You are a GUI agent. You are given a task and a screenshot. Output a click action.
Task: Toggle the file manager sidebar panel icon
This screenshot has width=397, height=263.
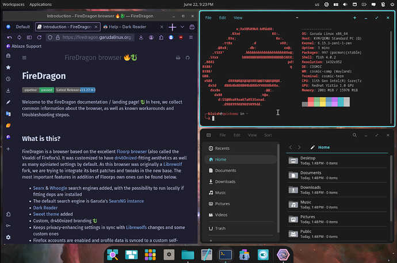[209, 135]
